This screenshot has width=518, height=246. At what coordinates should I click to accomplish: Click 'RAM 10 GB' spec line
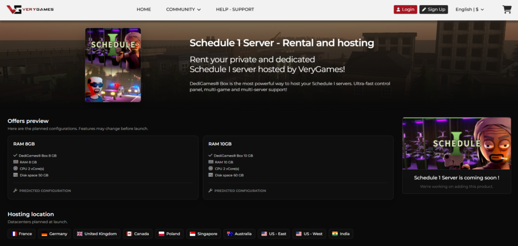pos(224,162)
